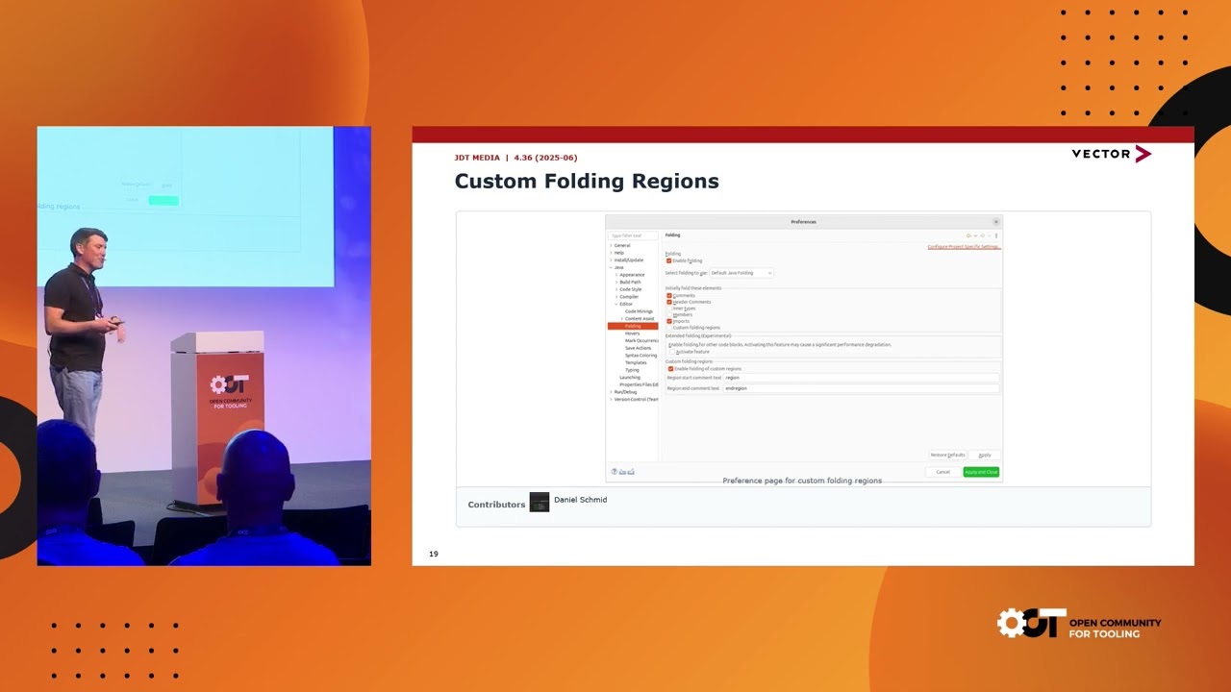This screenshot has height=692, width=1231.
Task: Select Code Minings in the tree
Action: click(x=639, y=311)
